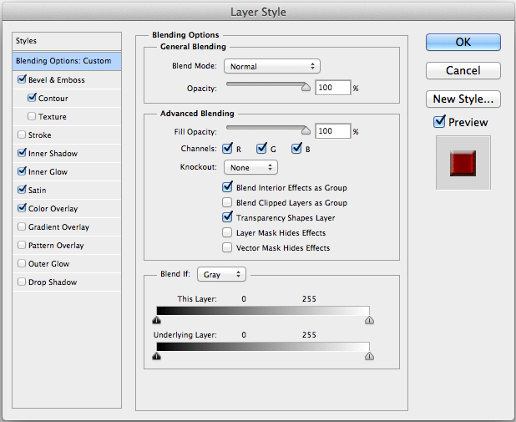Open the Knockout dropdown

tap(249, 168)
